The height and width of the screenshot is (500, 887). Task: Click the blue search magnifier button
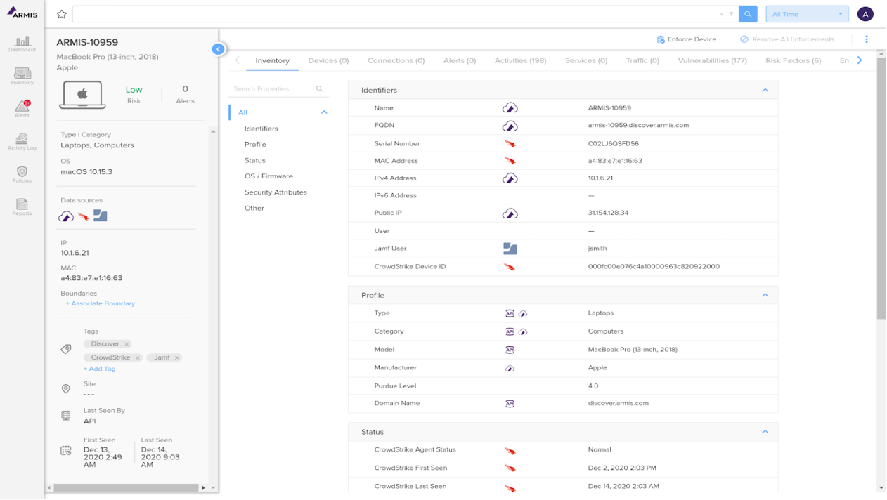tap(748, 14)
